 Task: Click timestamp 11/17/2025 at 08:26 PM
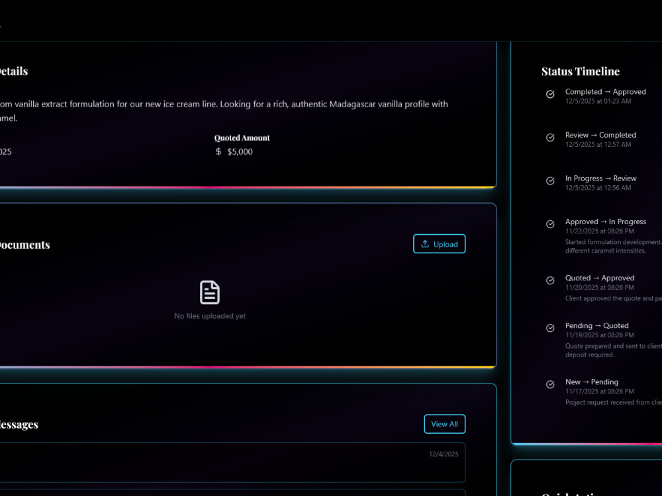[600, 392]
